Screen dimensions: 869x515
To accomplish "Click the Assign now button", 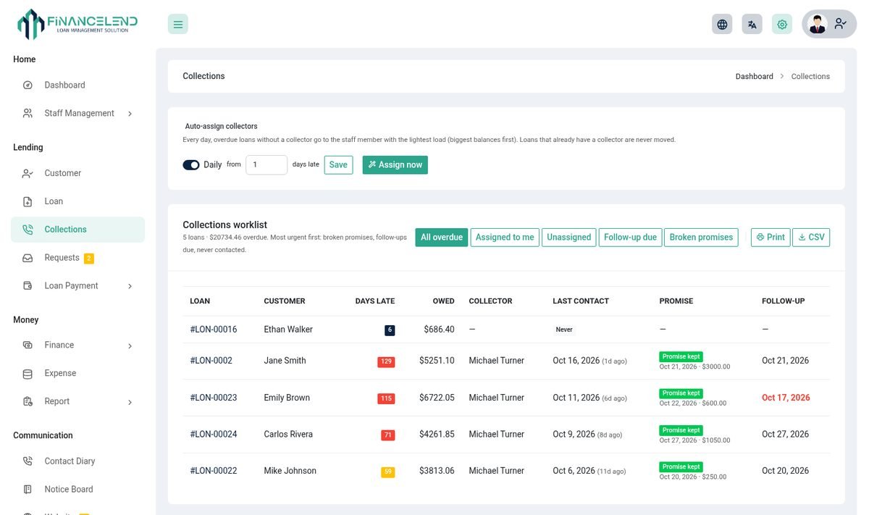I will [395, 165].
